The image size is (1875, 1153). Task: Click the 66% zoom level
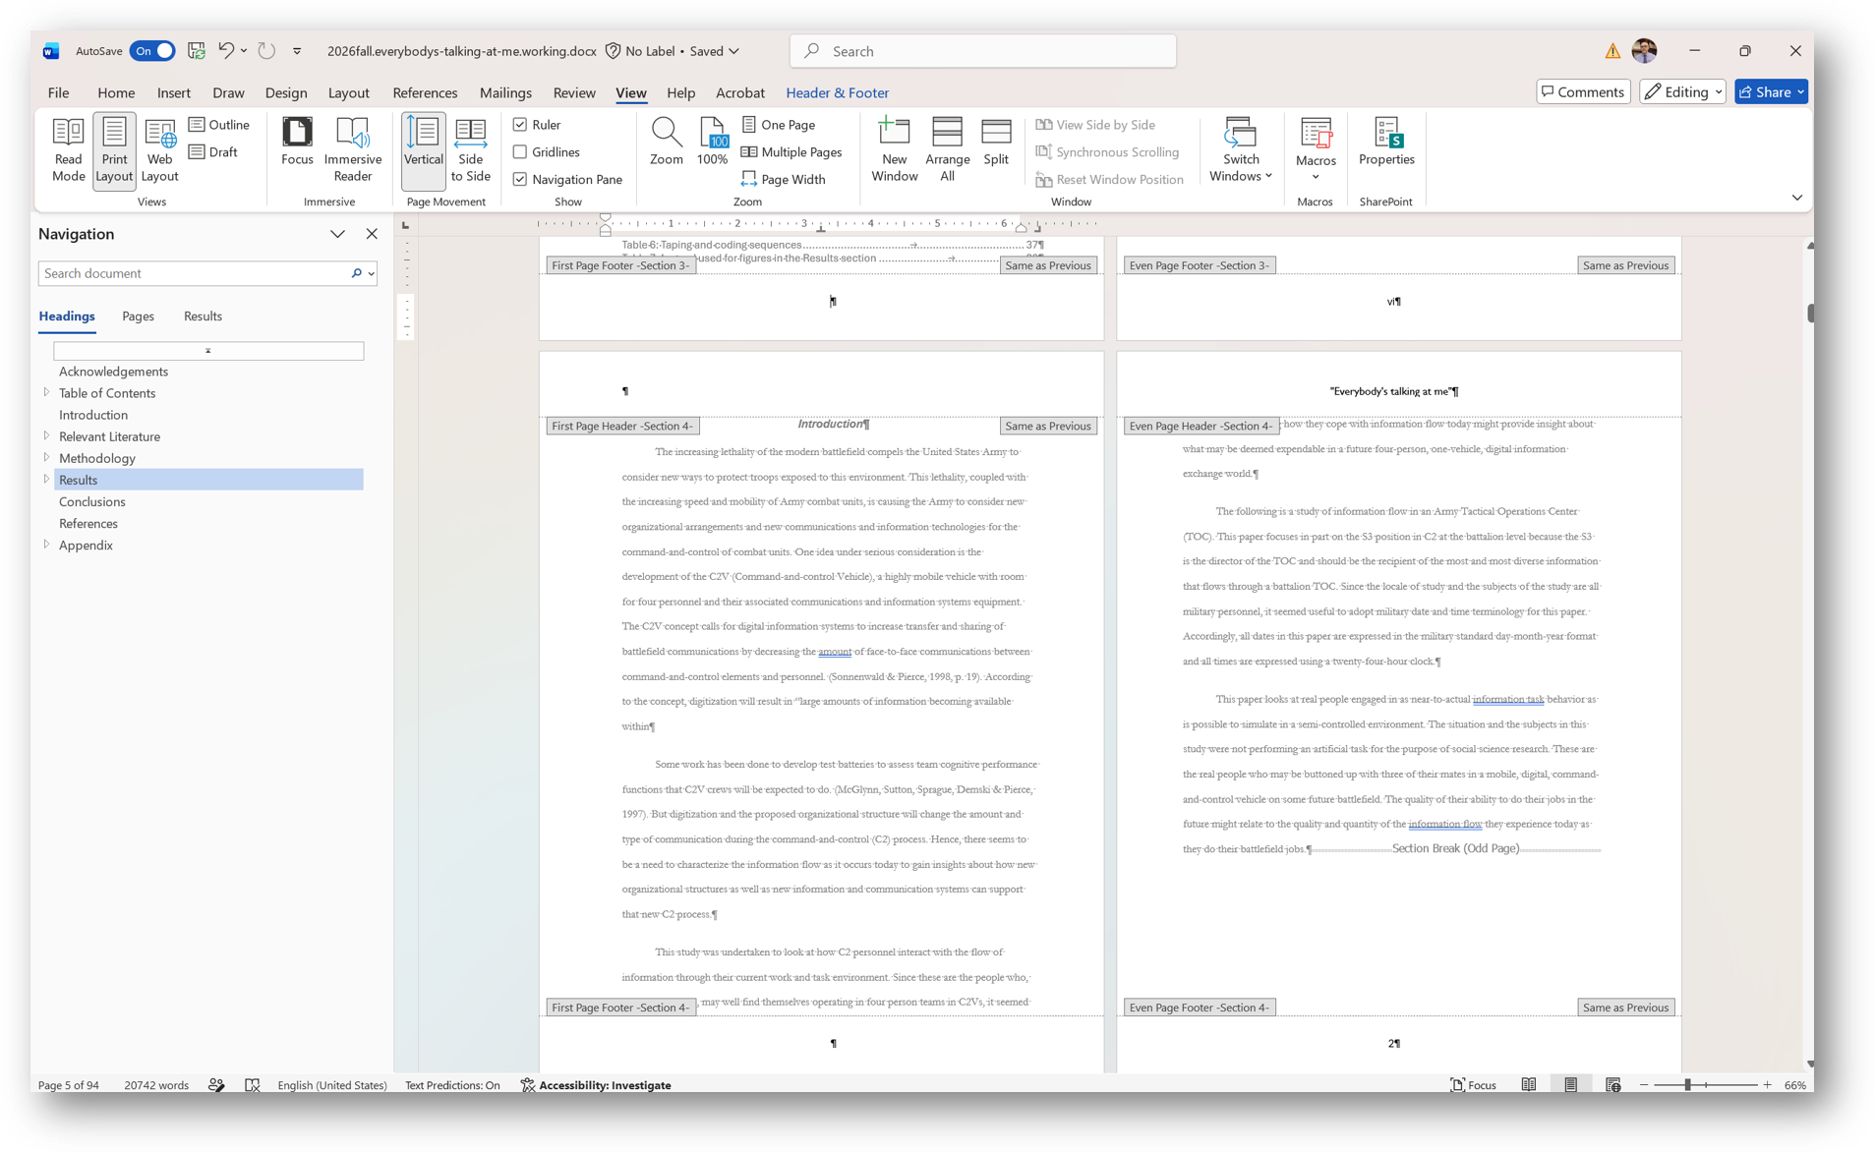(1795, 1085)
